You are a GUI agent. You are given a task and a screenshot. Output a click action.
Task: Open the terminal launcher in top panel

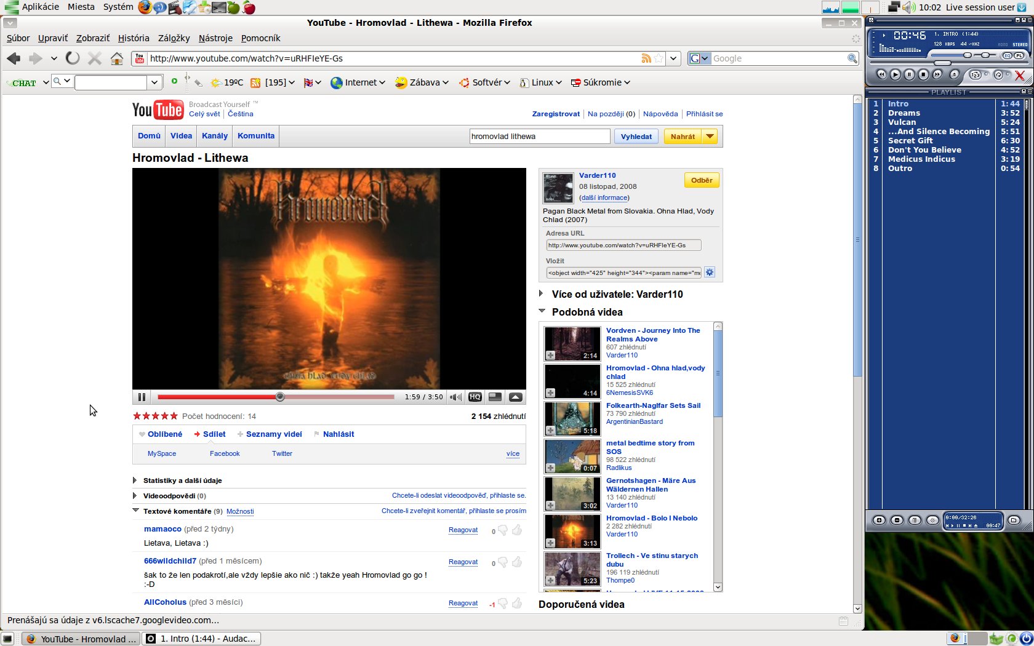pyautogui.click(x=219, y=7)
